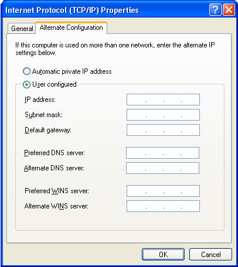Click the Preferred WINS server field
The height and width of the screenshot is (267, 238).
pos(163,191)
